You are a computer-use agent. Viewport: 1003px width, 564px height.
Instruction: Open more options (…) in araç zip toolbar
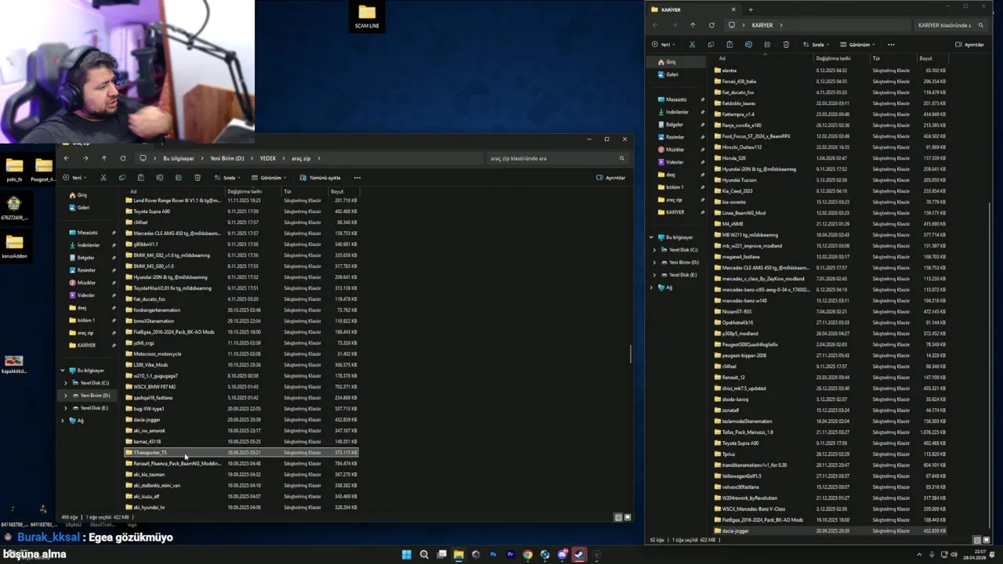coord(357,178)
